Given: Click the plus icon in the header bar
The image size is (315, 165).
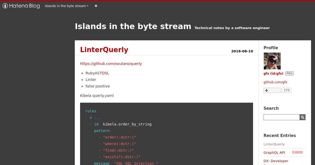Looking at the screenshot, I should tap(96, 6).
